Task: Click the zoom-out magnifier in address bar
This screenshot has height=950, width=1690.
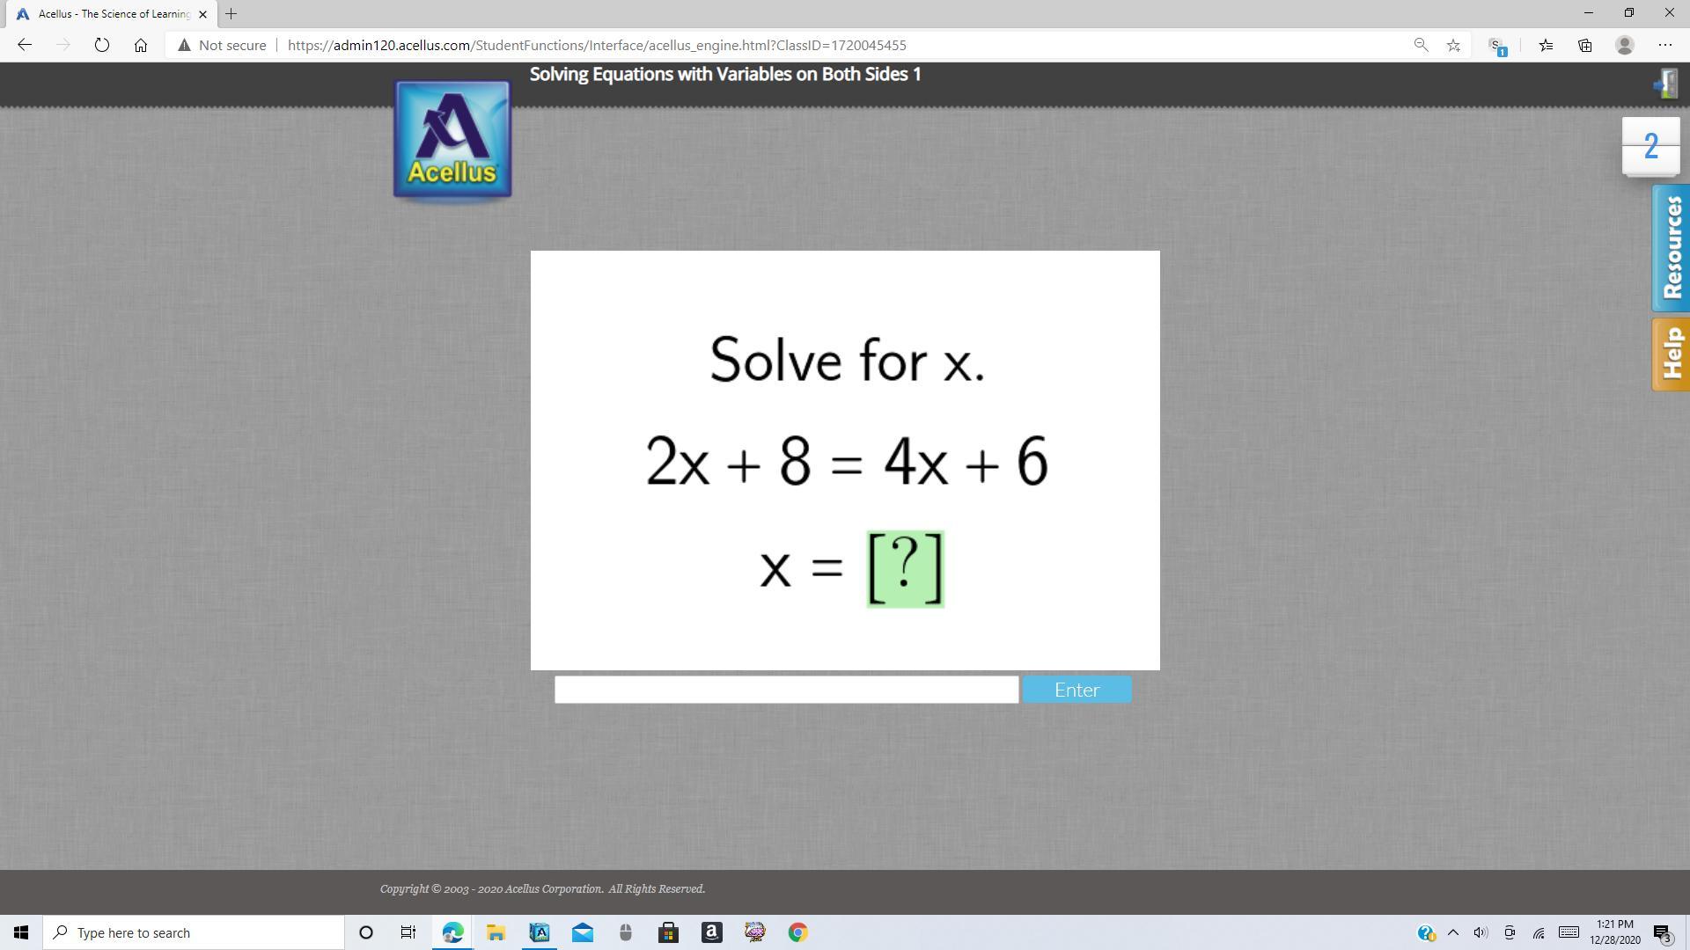Action: (1421, 45)
